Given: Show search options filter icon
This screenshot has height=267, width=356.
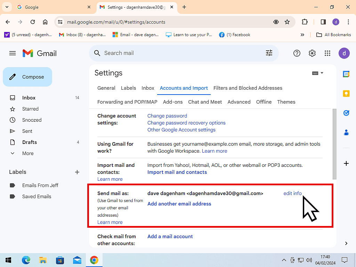Looking at the screenshot, I should 269,53.
